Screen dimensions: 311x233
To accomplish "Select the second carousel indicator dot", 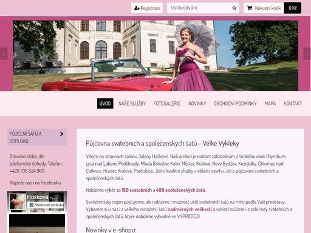I will pyautogui.click(x=159, y=86).
